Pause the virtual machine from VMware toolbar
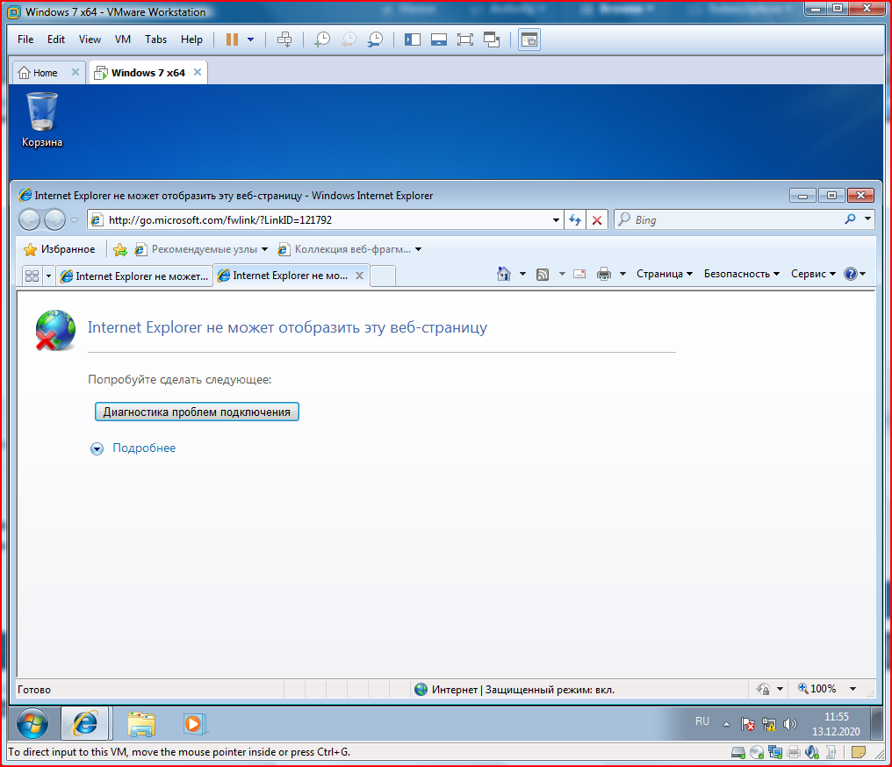This screenshot has width=892, height=767. (x=232, y=39)
